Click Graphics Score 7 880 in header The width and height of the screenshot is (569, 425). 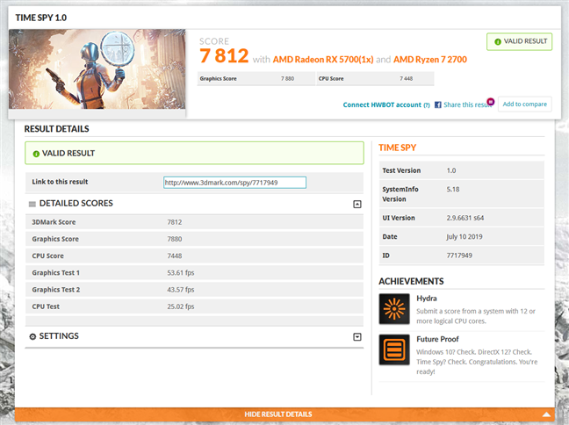pyautogui.click(x=256, y=78)
